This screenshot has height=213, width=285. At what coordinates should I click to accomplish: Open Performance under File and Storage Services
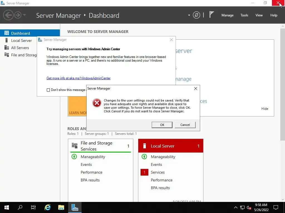tap(91, 172)
